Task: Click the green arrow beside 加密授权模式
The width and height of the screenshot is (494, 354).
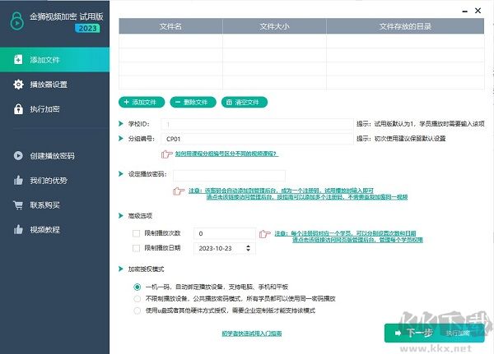Action: point(121,269)
